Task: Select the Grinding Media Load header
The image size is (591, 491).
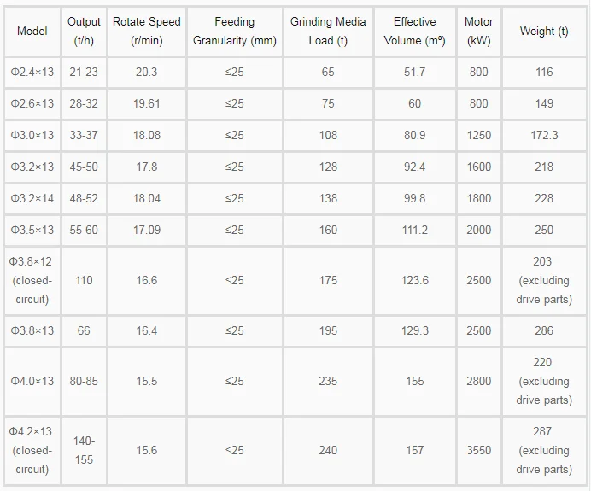Action: coord(328,31)
